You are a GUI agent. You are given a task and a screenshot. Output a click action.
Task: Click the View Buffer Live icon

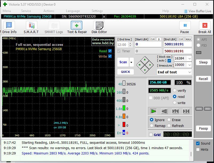coord(186,11)
